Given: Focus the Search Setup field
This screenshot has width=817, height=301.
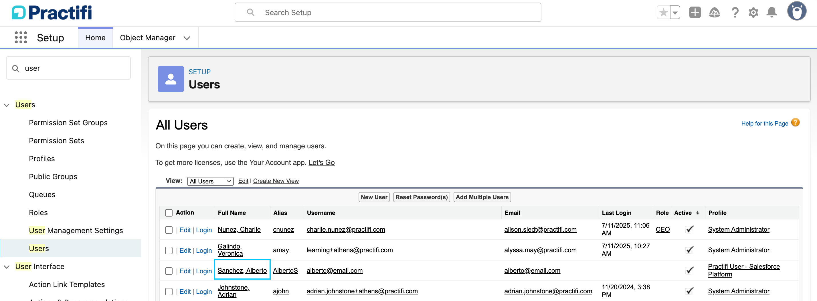Looking at the screenshot, I should [x=387, y=12].
